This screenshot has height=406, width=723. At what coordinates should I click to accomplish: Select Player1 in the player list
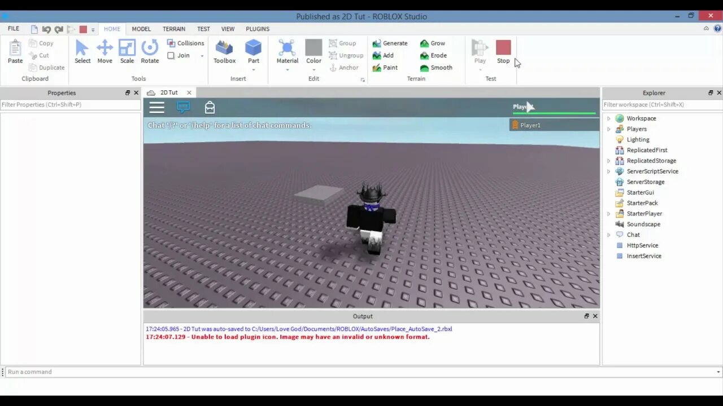554,125
